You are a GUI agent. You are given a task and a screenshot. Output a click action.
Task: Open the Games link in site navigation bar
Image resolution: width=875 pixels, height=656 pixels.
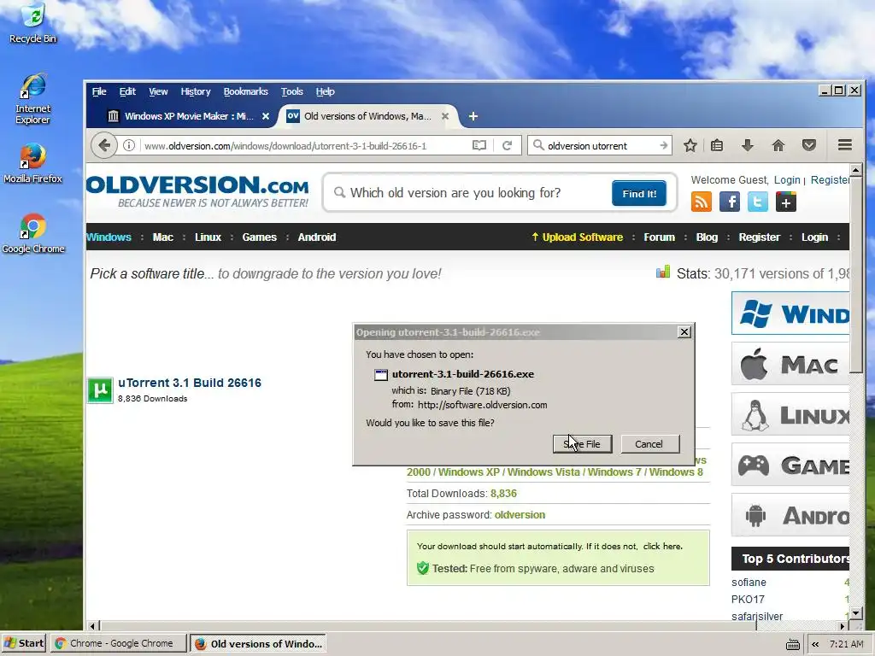260,237
